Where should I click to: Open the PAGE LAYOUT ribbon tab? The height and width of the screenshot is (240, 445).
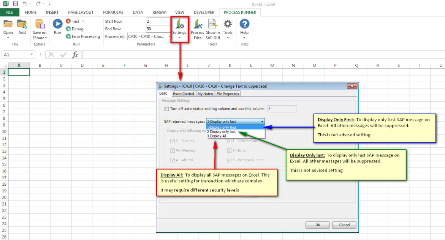pyautogui.click(x=81, y=12)
